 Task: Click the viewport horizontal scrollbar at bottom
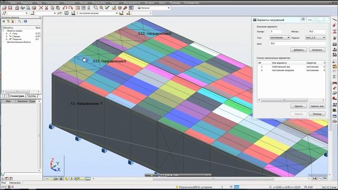pyautogui.click(x=213, y=178)
